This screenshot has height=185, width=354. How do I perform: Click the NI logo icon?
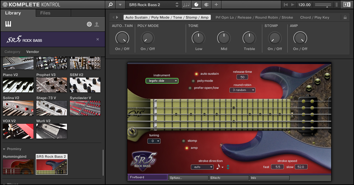point(347,4)
